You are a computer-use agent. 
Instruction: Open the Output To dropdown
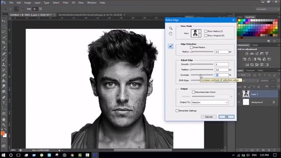209,102
